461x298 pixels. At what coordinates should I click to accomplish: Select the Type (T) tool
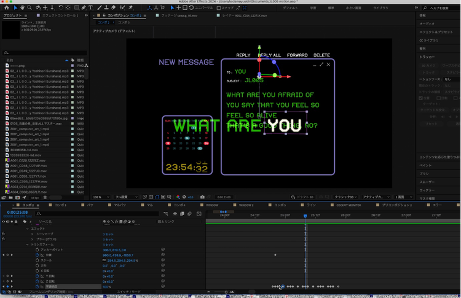(x=91, y=8)
